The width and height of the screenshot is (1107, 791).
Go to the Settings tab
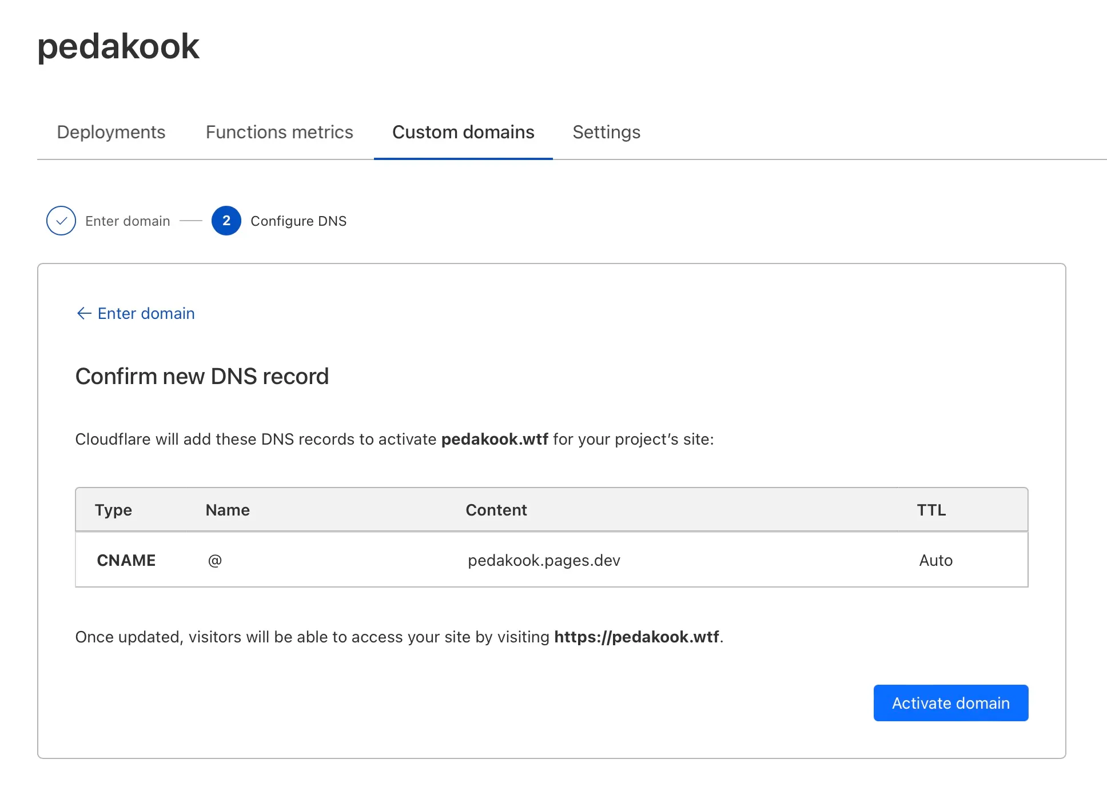(606, 132)
